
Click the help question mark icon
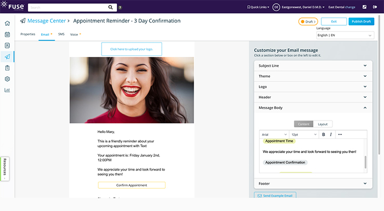click(120, 7)
